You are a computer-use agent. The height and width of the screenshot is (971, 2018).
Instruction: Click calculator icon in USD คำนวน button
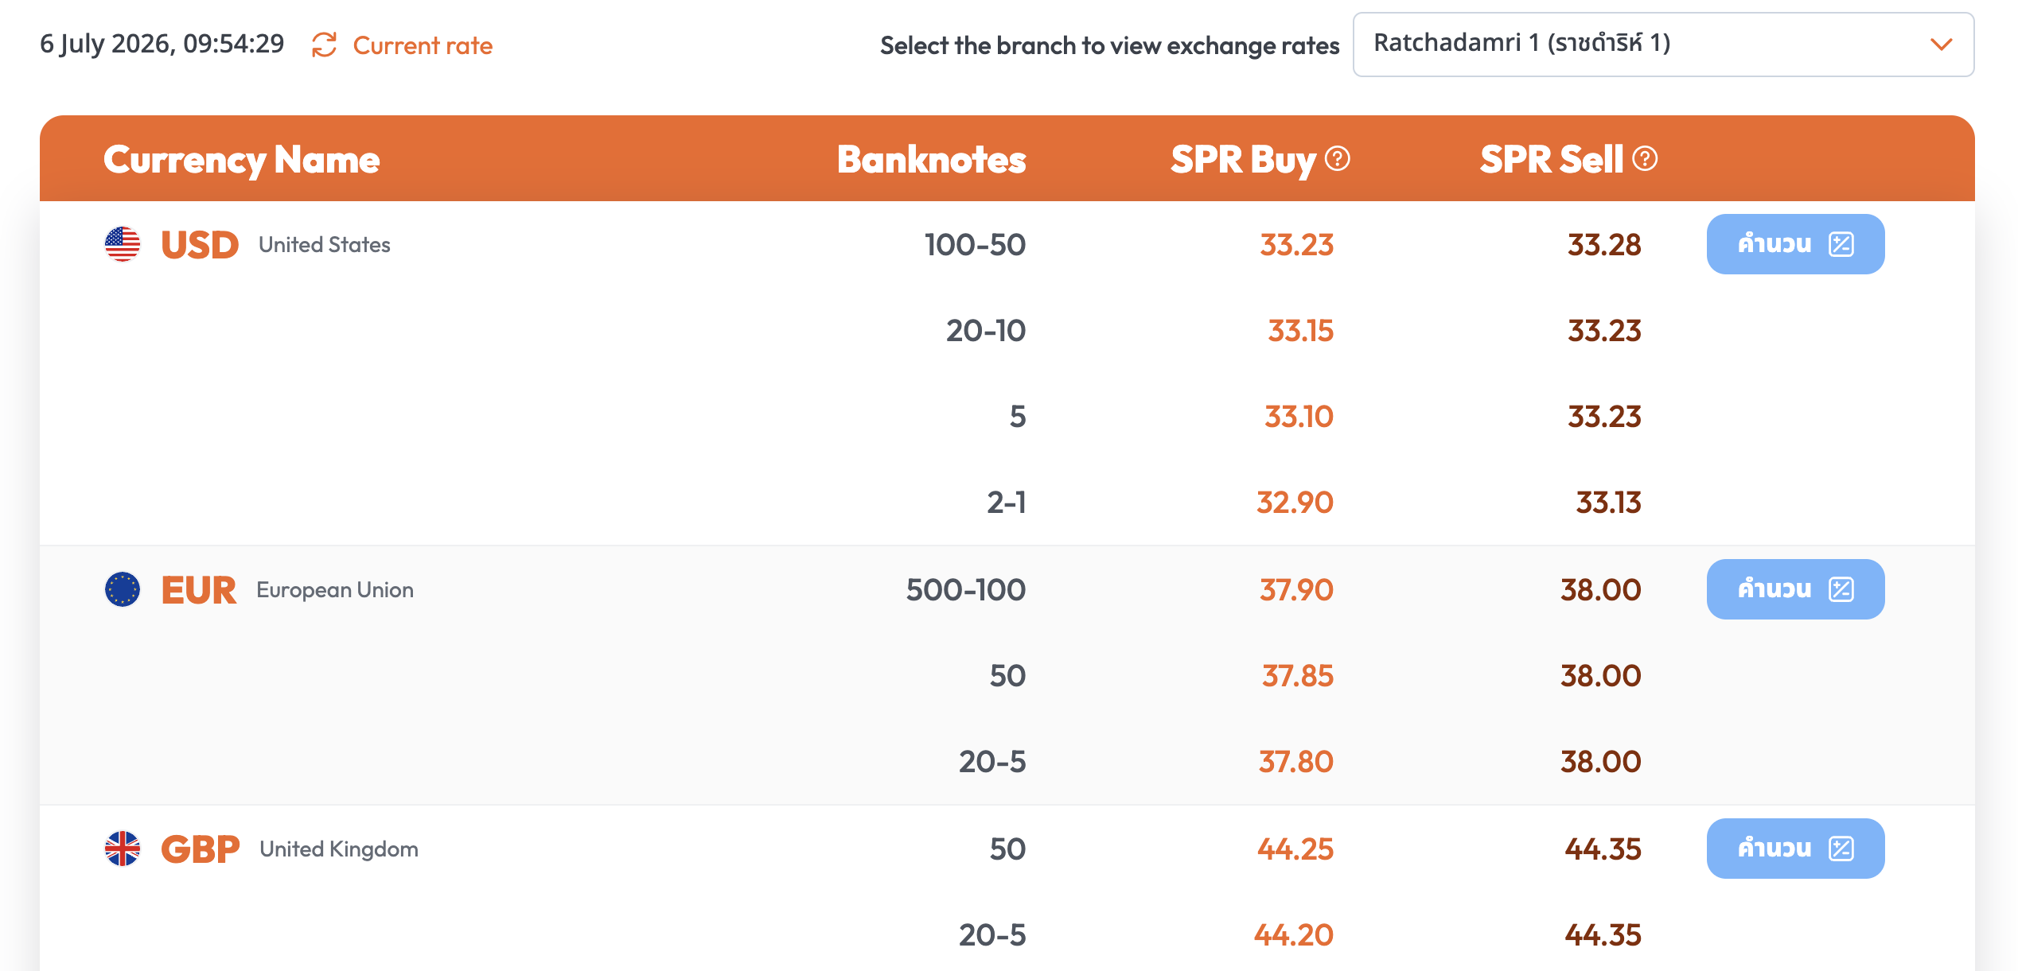(x=1841, y=244)
